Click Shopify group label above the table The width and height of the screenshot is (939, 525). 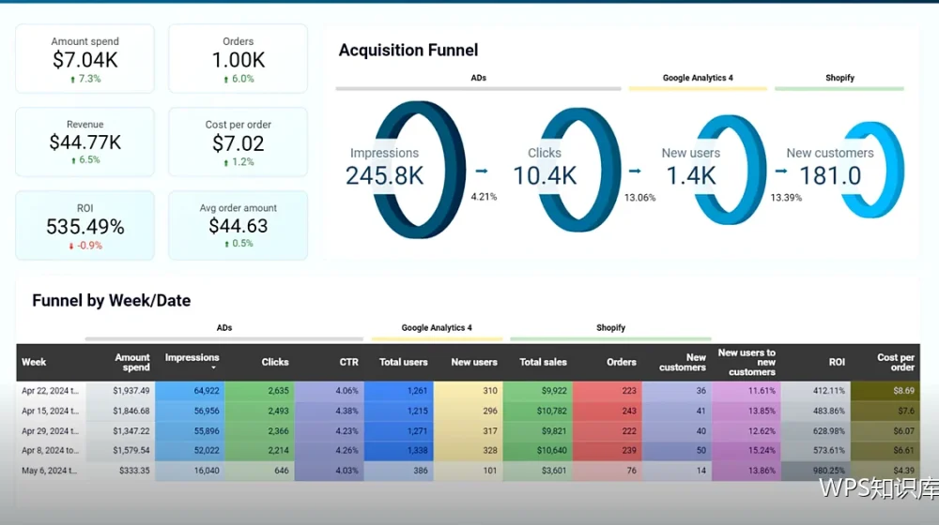(610, 328)
